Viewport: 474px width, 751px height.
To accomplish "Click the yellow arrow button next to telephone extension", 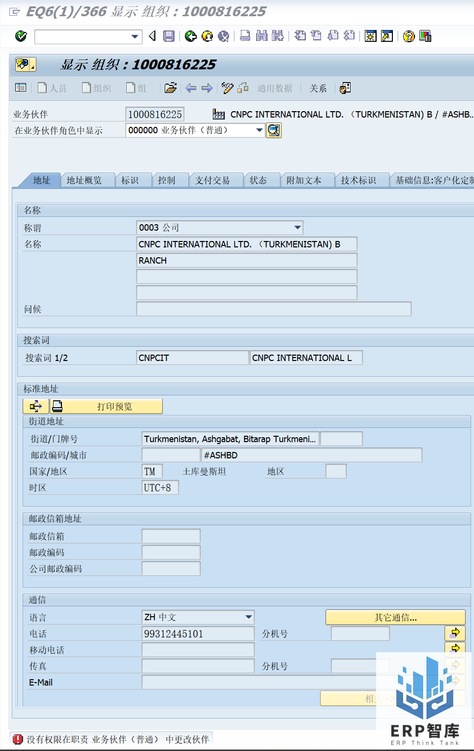I will [x=455, y=632].
